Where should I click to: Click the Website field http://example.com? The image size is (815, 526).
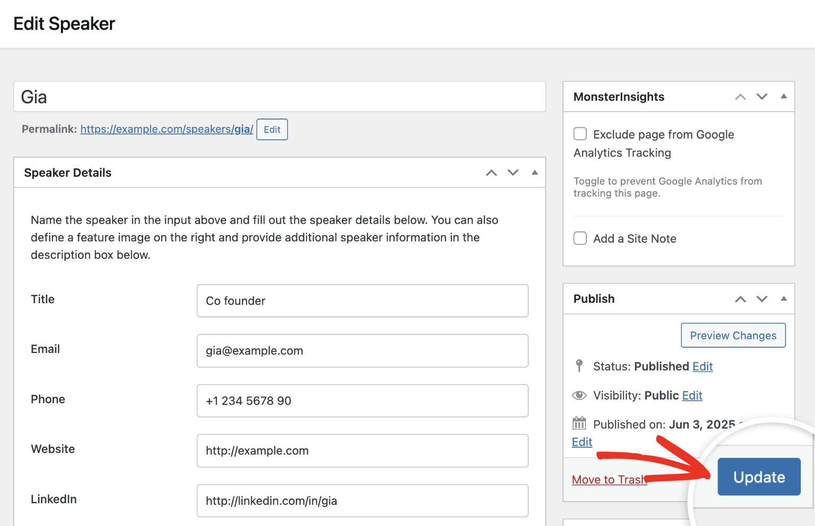tap(363, 451)
